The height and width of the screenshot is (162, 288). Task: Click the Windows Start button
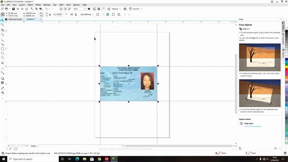click(4, 159)
